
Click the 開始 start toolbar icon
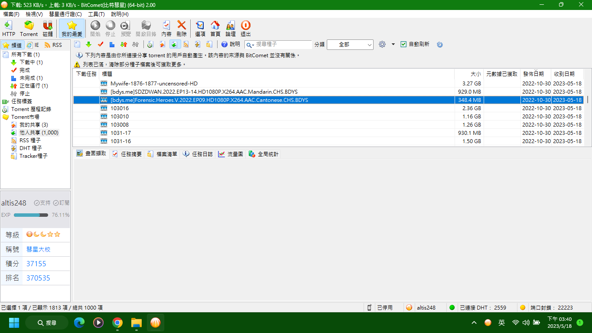pyautogui.click(x=95, y=29)
